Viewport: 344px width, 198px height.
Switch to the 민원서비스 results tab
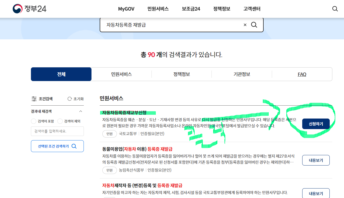click(121, 74)
